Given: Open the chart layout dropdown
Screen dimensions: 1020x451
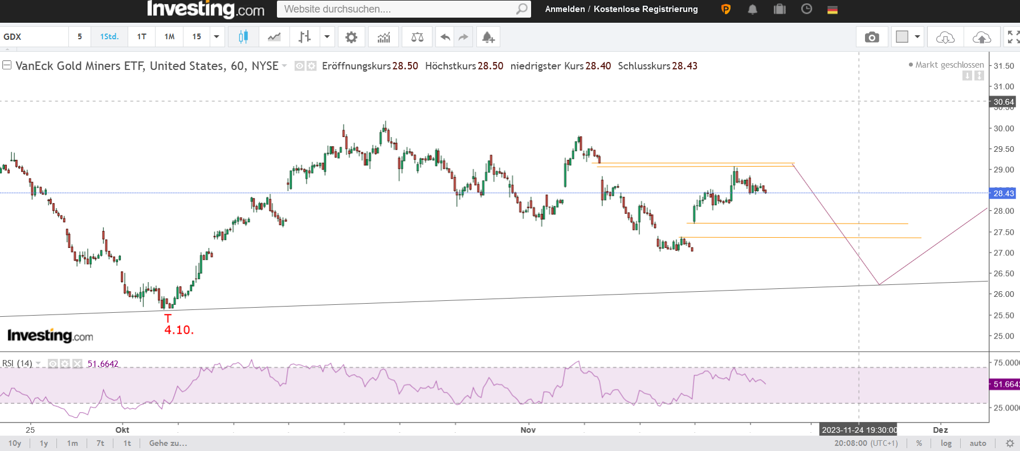Looking at the screenshot, I should (x=917, y=37).
